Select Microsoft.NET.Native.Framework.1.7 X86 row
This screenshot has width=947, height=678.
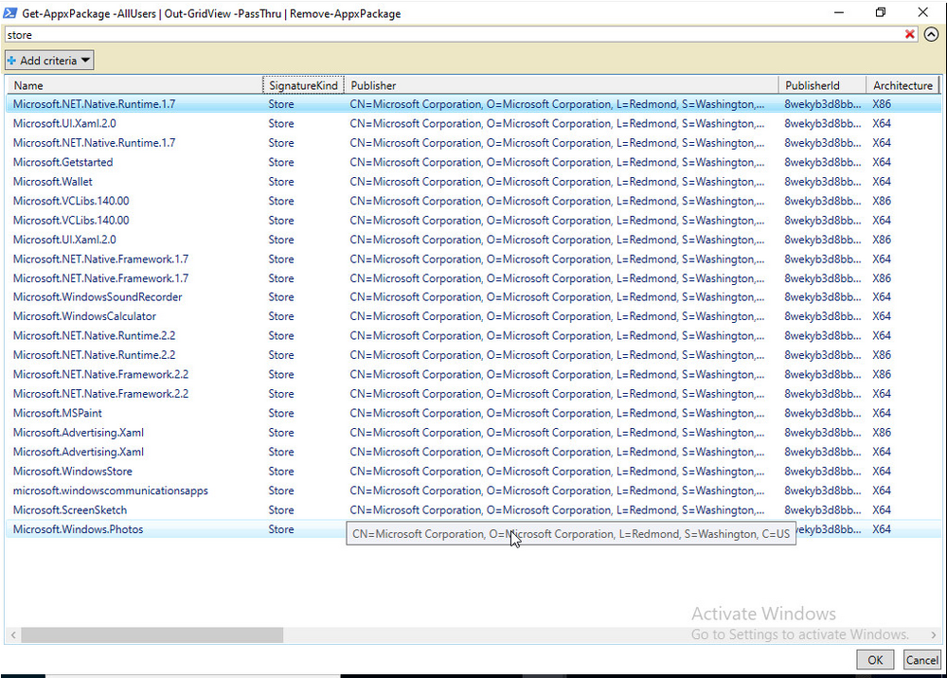click(x=473, y=277)
